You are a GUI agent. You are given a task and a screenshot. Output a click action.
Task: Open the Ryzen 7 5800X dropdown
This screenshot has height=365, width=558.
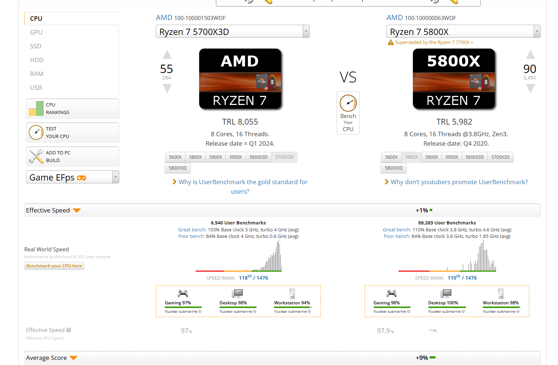tap(536, 32)
